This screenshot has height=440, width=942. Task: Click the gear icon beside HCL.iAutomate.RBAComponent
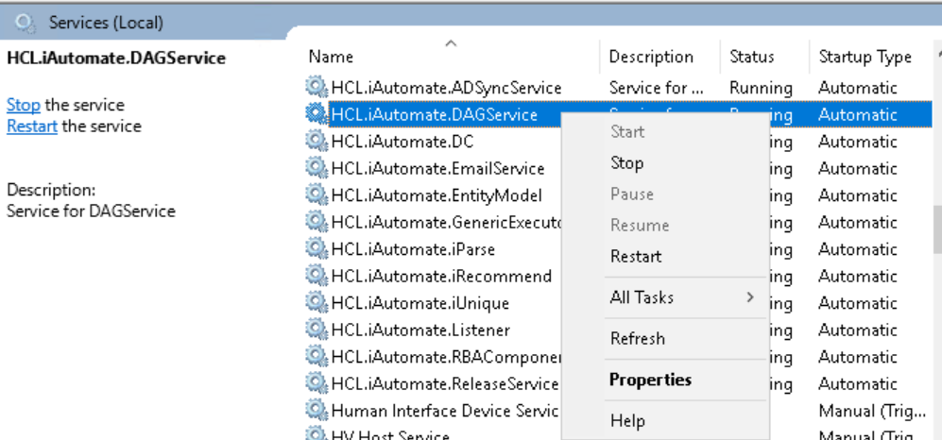(316, 357)
